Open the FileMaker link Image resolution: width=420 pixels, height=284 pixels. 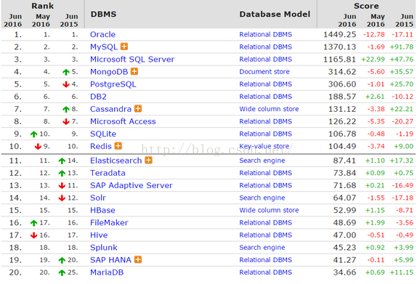point(109,223)
